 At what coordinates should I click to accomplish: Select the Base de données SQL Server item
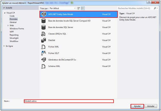(61, 27)
